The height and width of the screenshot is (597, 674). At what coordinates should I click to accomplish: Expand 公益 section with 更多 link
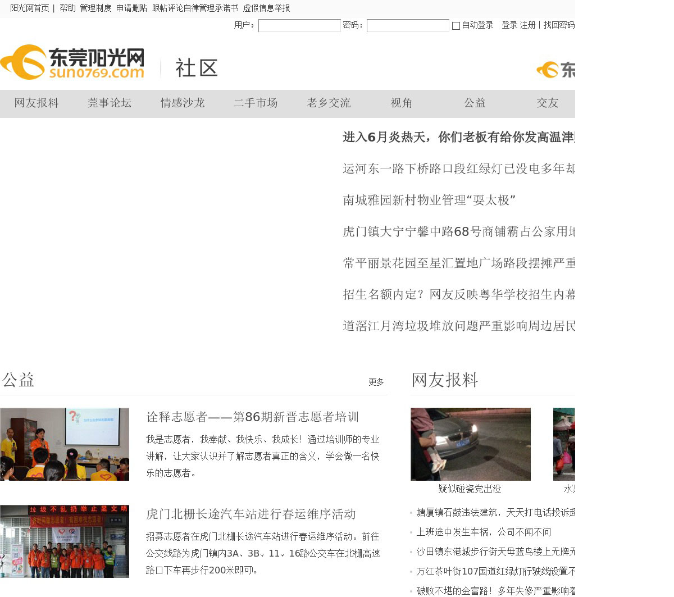click(376, 382)
